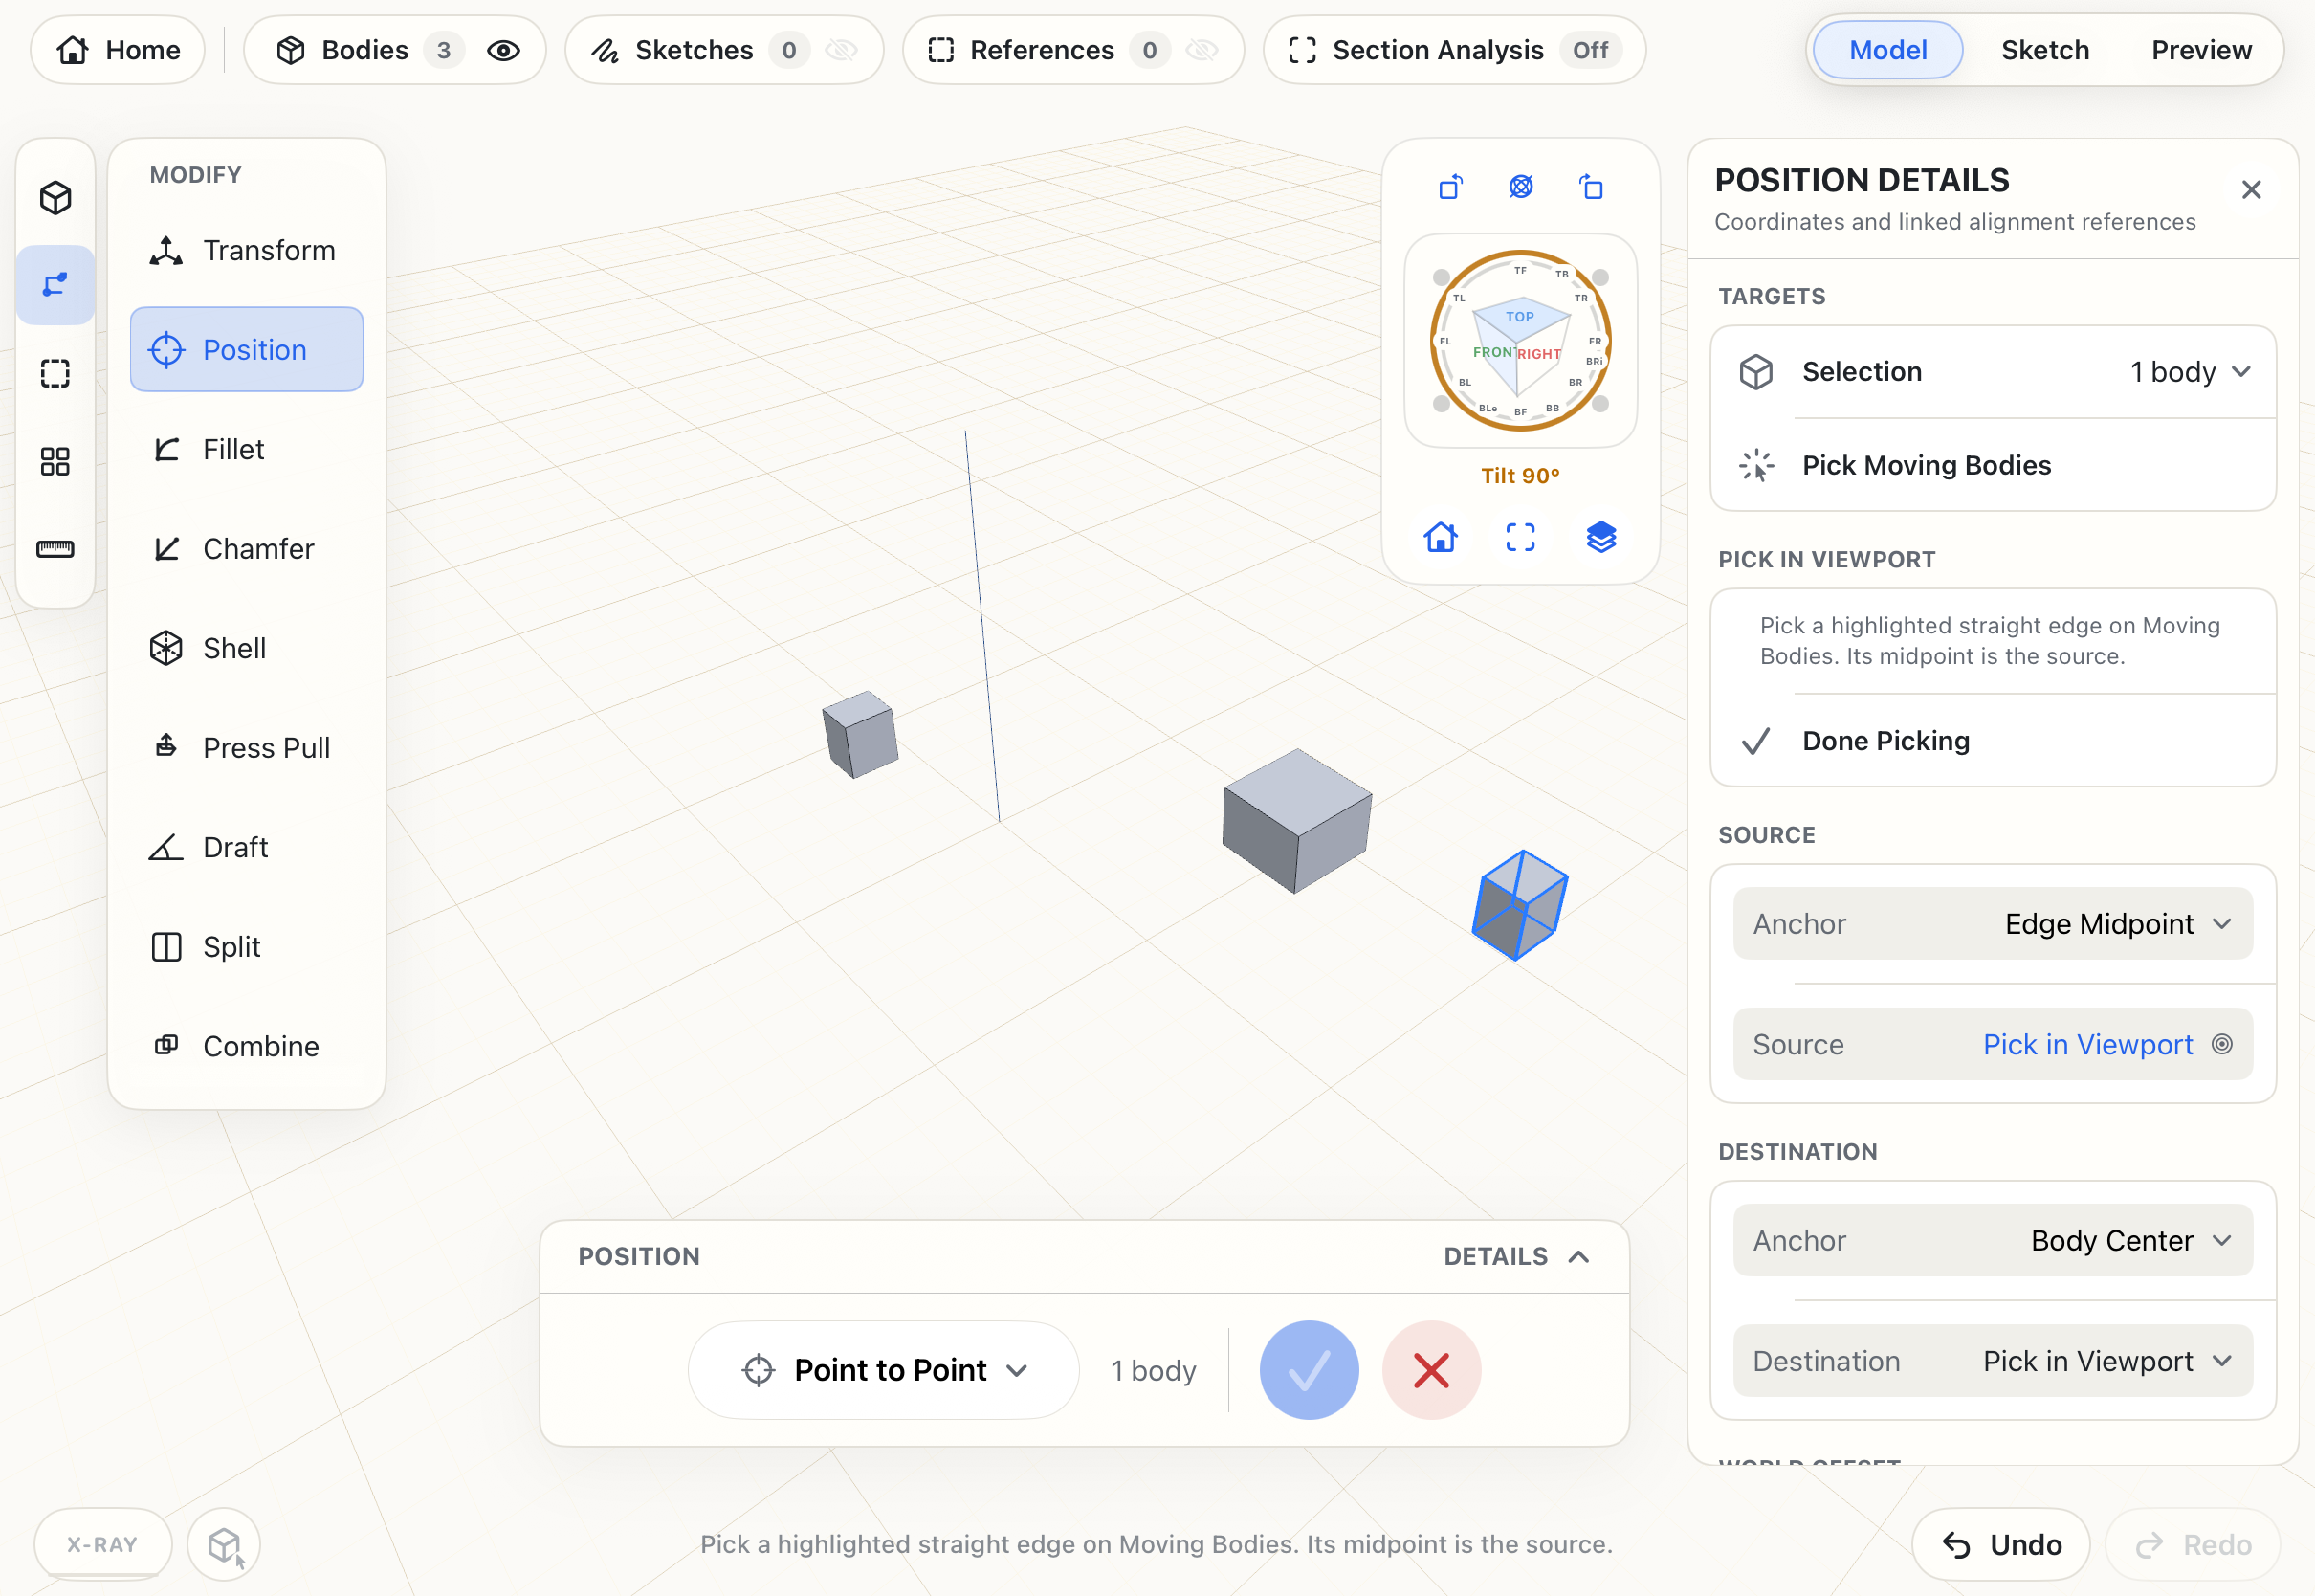Screen dimensions: 2315x1596
Task: Click the four-squares grid icon in left sidebar
Action: click(x=55, y=461)
